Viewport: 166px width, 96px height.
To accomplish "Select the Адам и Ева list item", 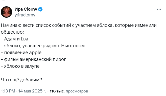I will point(15,39).
